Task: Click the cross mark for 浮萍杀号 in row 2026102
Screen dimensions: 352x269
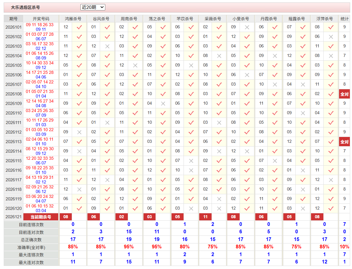Action: pyautogui.click(x=331, y=37)
